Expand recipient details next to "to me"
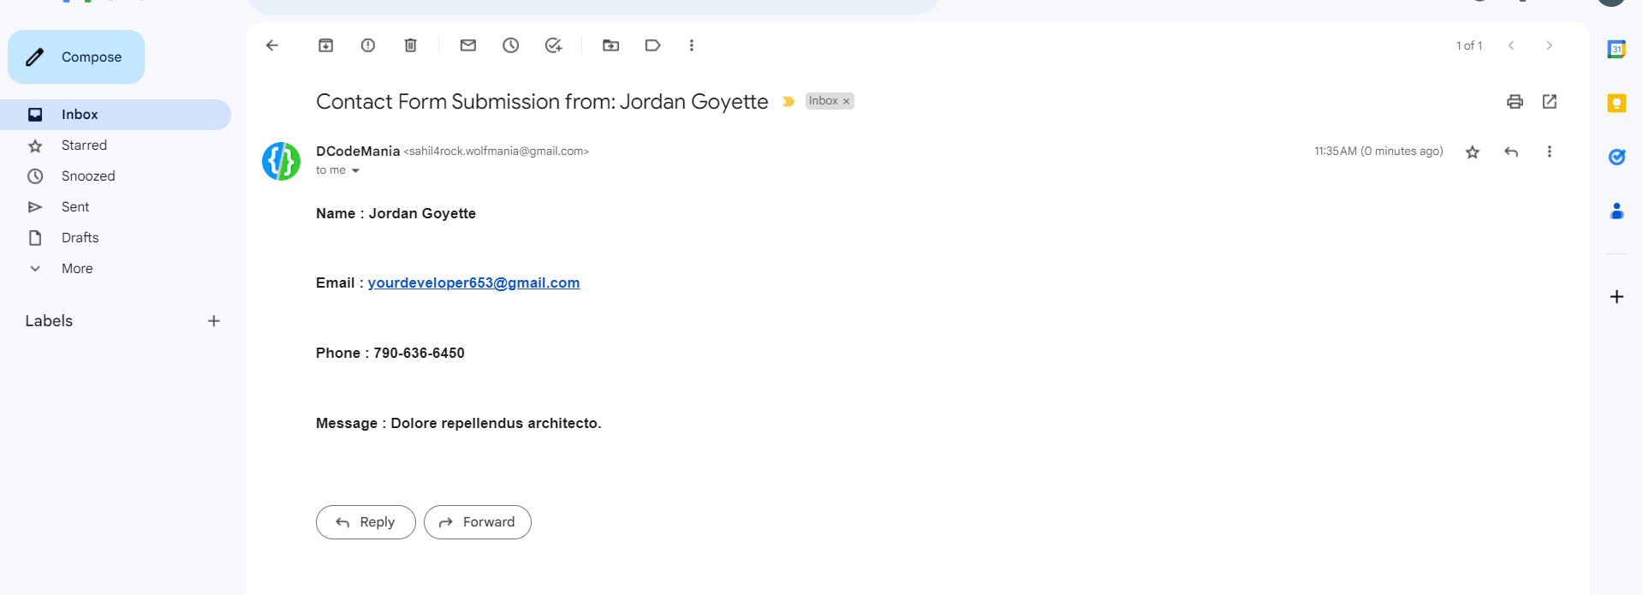This screenshot has height=595, width=1643. [355, 171]
